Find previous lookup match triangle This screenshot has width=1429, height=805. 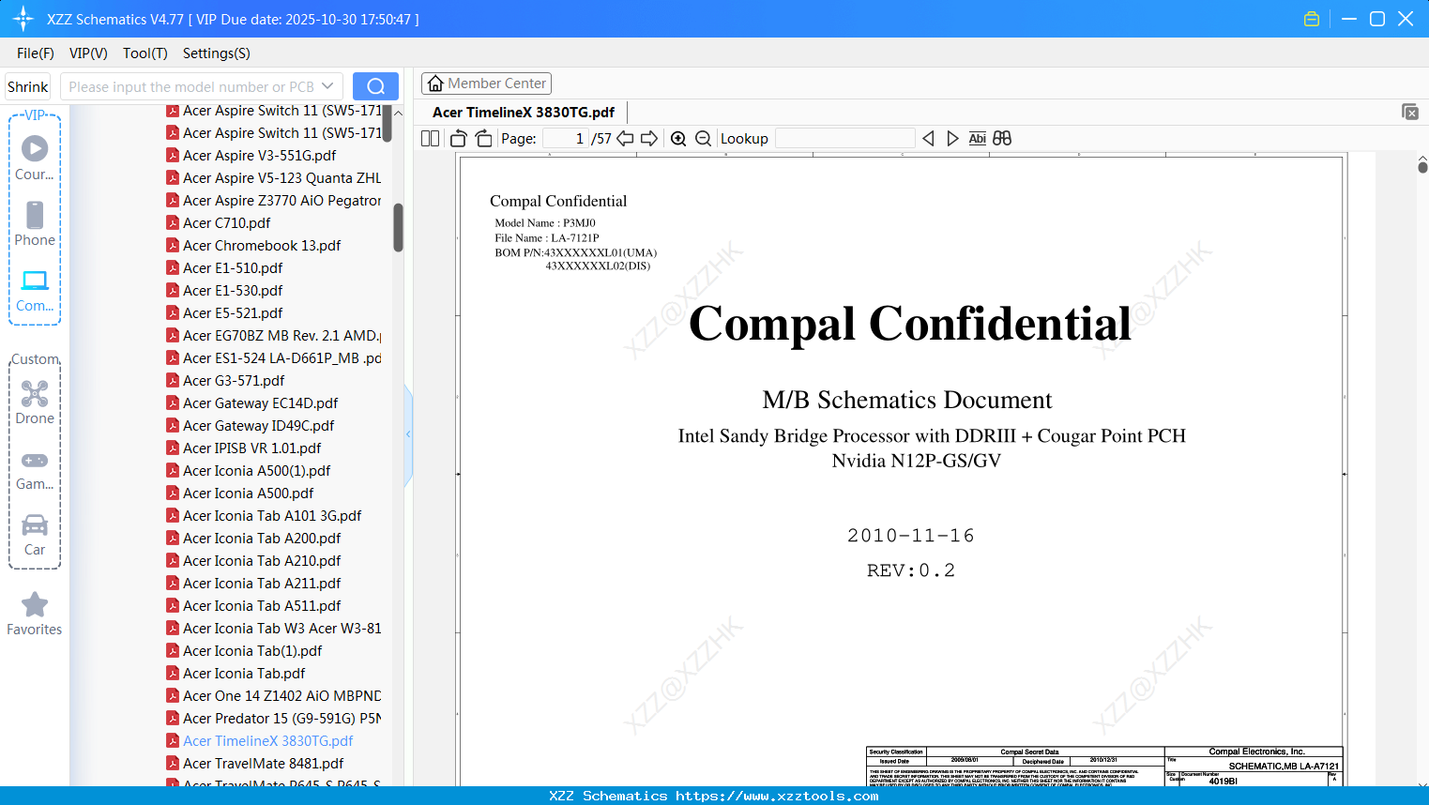point(928,139)
